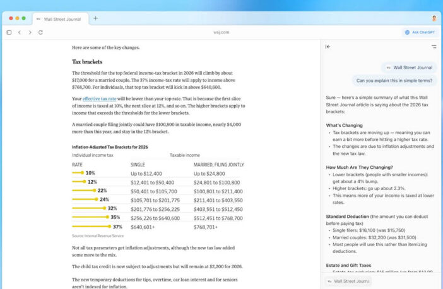Viewport: 443px width, 289px height.
Task: Click the Tax brackets heading
Action: click(87, 62)
